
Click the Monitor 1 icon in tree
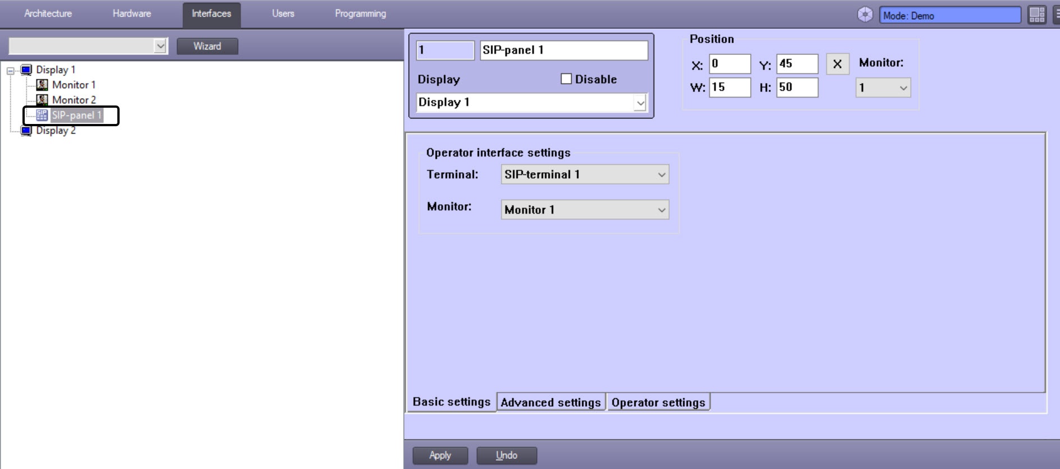[x=42, y=85]
